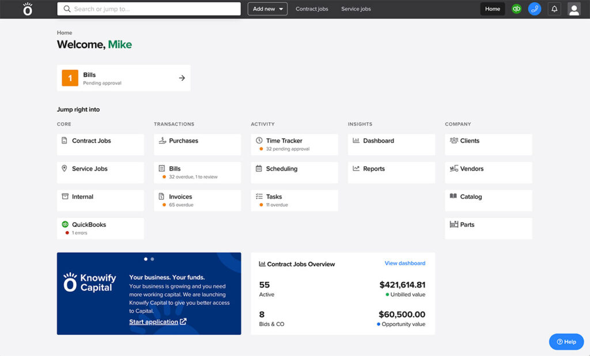Click the Vendors forklift icon
590x356 pixels.
(x=454, y=168)
